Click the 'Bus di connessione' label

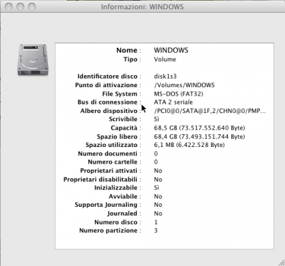coord(108,102)
